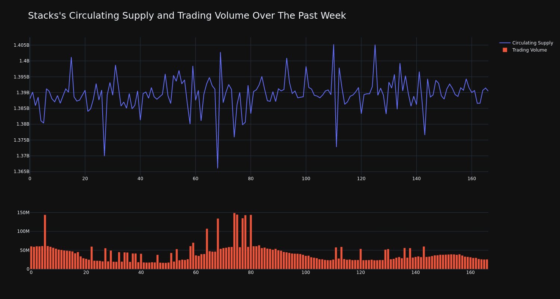560x299 pixels.
Task: Click the Circulating Supply legend line swatch
Action: click(x=505, y=43)
